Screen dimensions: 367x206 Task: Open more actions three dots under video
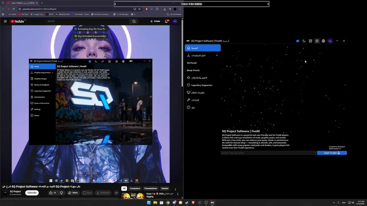click(x=116, y=193)
